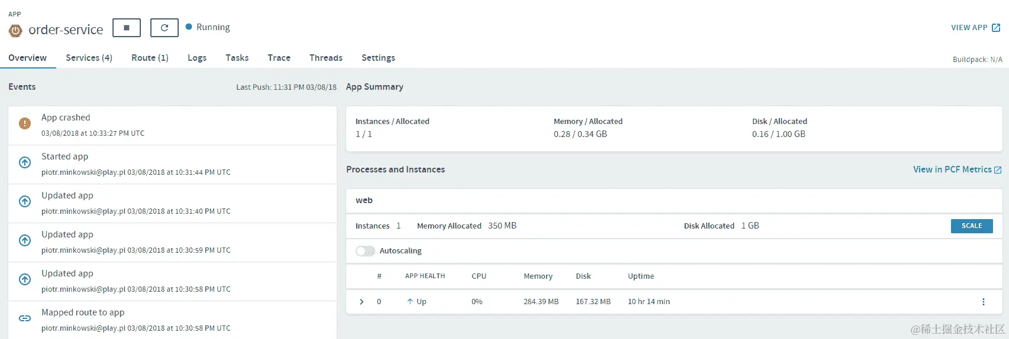Click the stop app square icon
Image resolution: width=1009 pixels, height=339 pixels.
(x=127, y=28)
